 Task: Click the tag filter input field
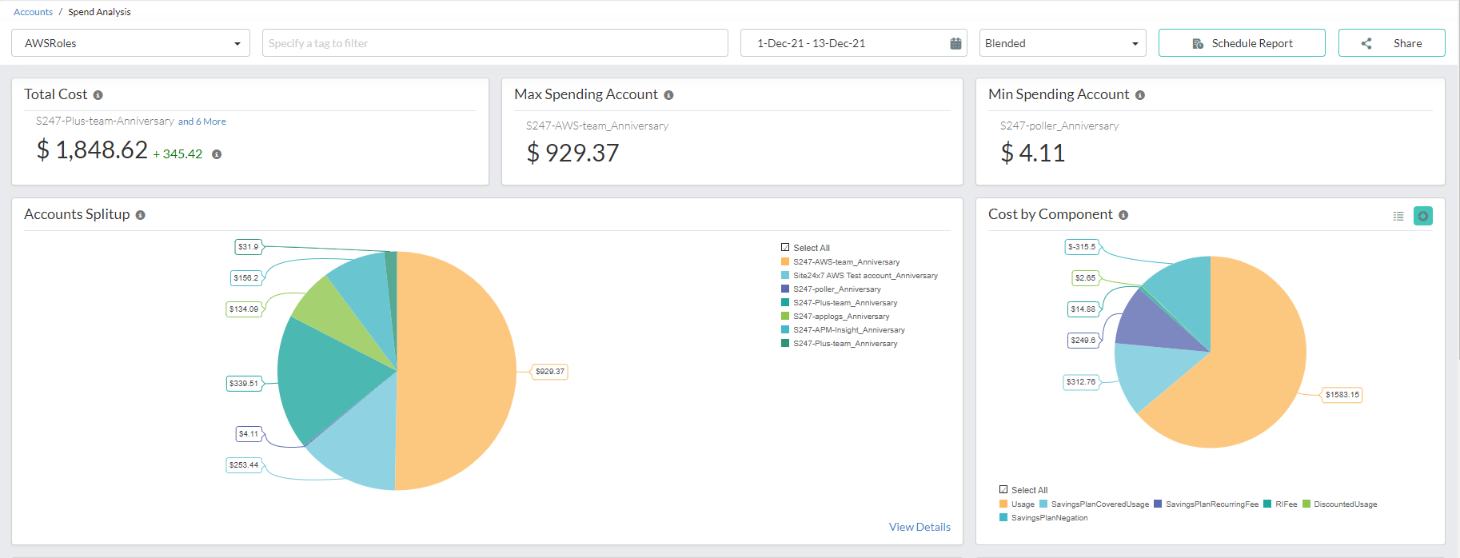(495, 43)
